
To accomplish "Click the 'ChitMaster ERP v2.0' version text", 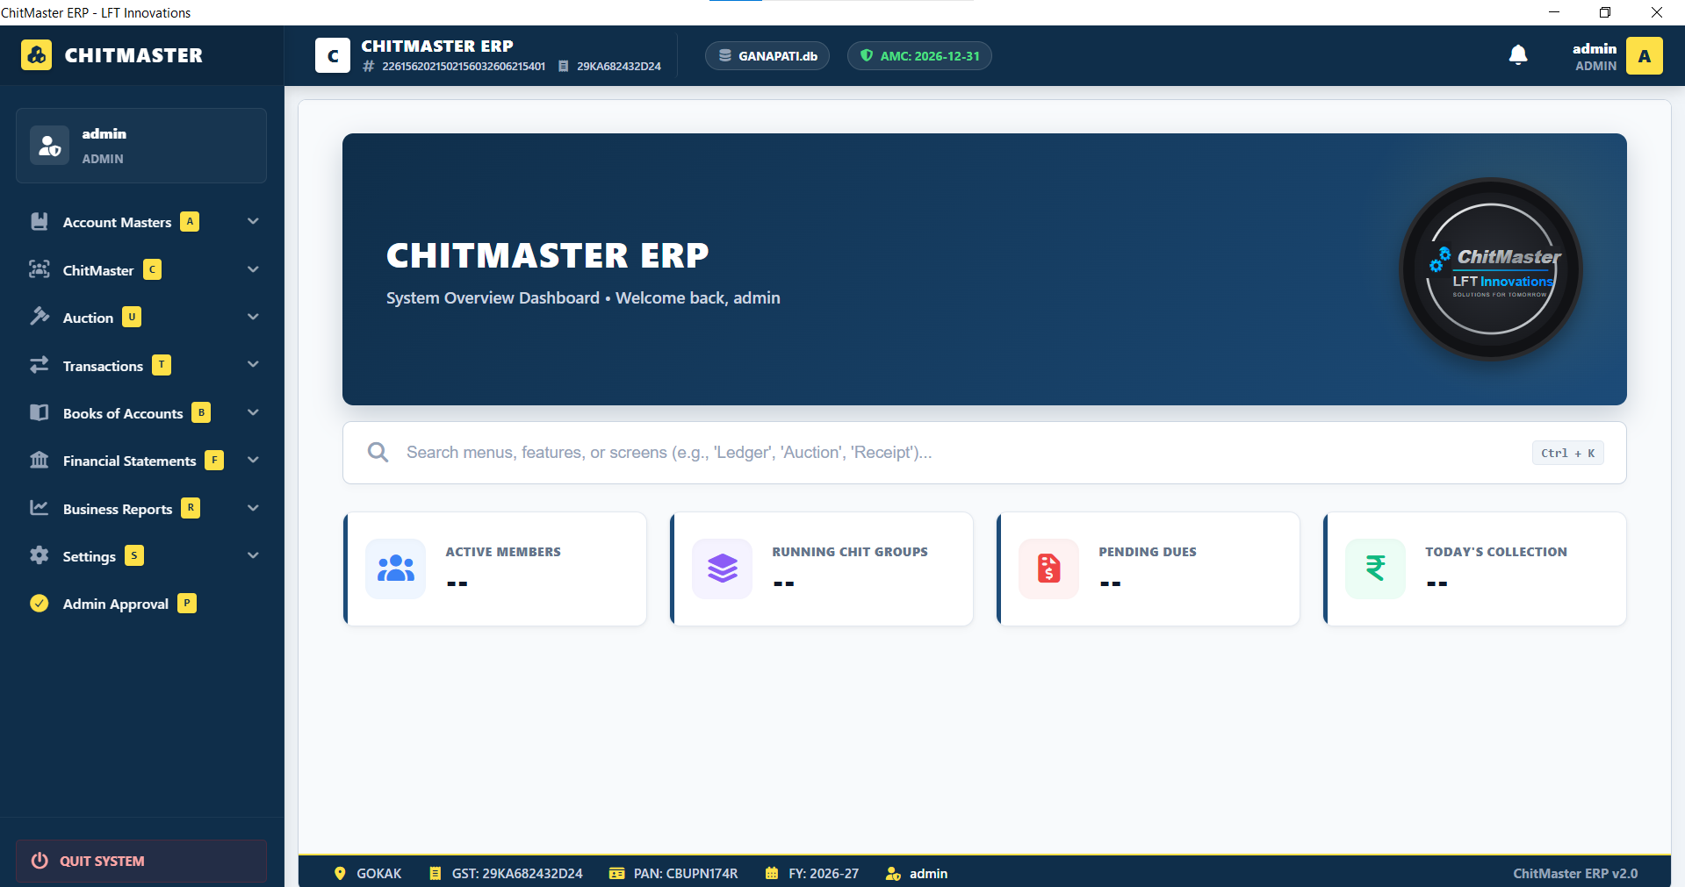I will click(1575, 874).
